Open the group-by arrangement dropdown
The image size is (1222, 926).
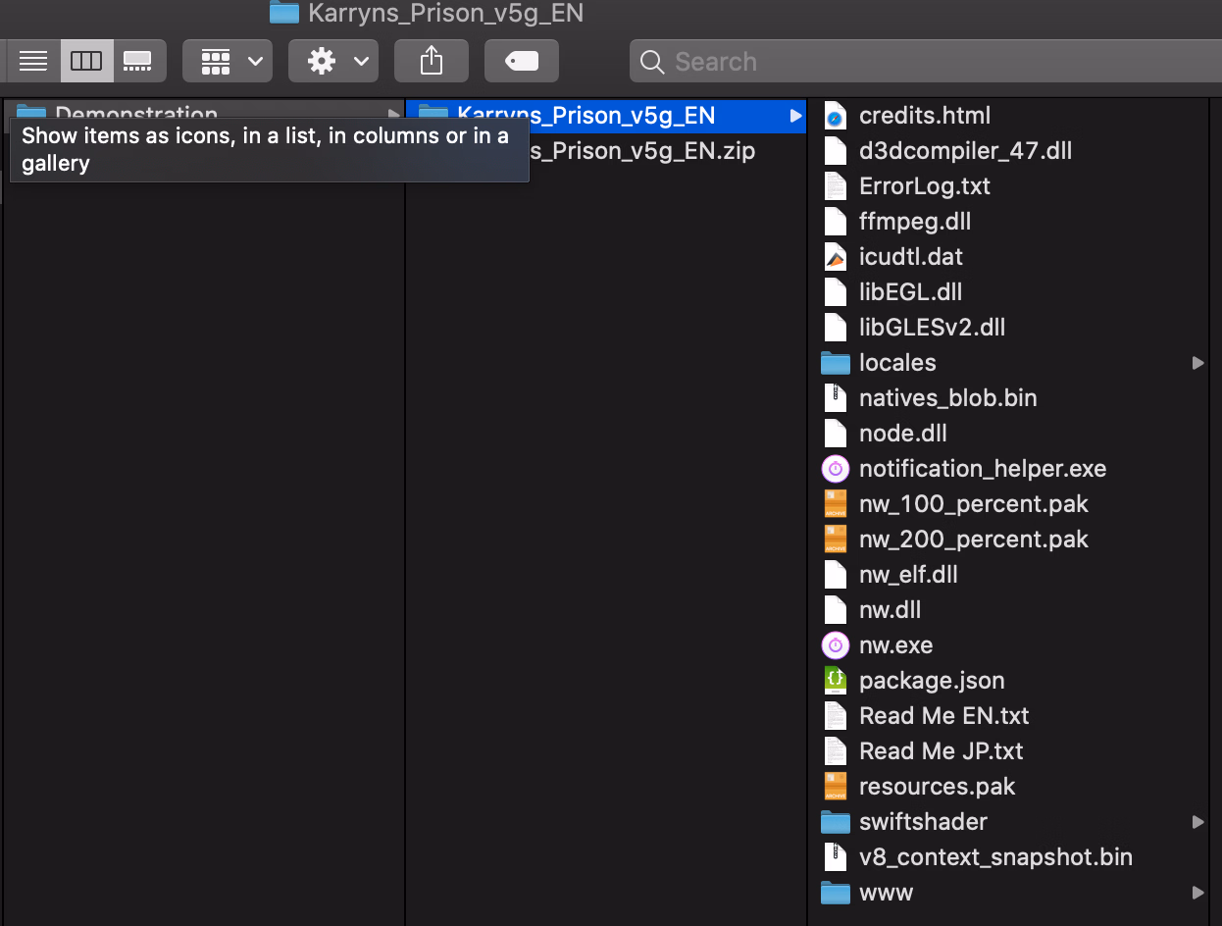pos(228,61)
